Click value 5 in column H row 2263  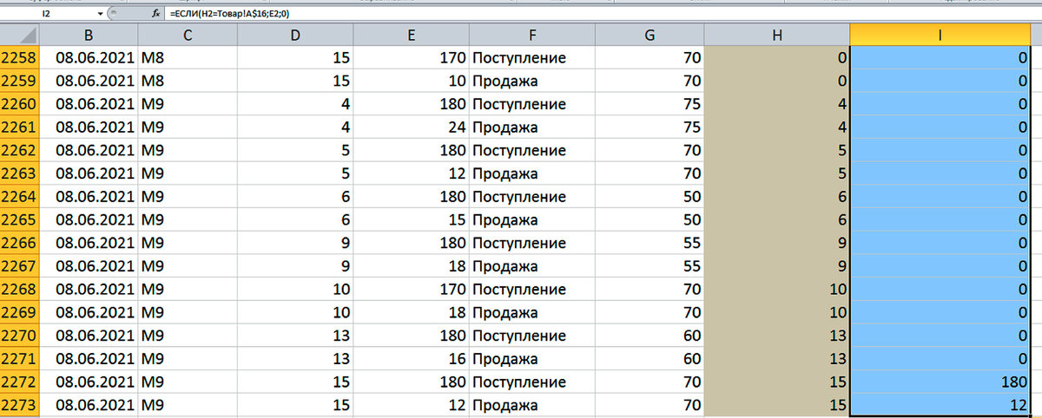(x=842, y=173)
